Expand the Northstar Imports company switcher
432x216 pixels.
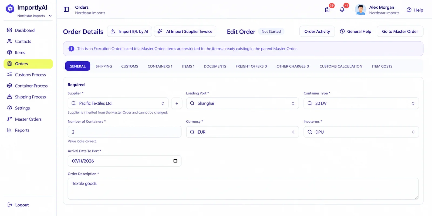click(x=35, y=16)
